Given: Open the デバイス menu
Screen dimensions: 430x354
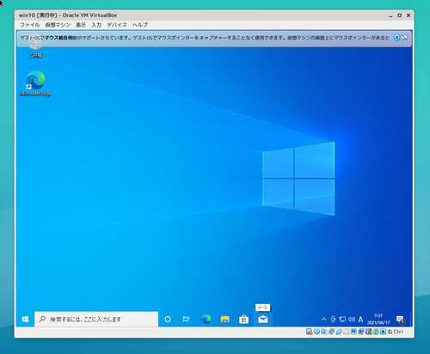Looking at the screenshot, I should [117, 25].
